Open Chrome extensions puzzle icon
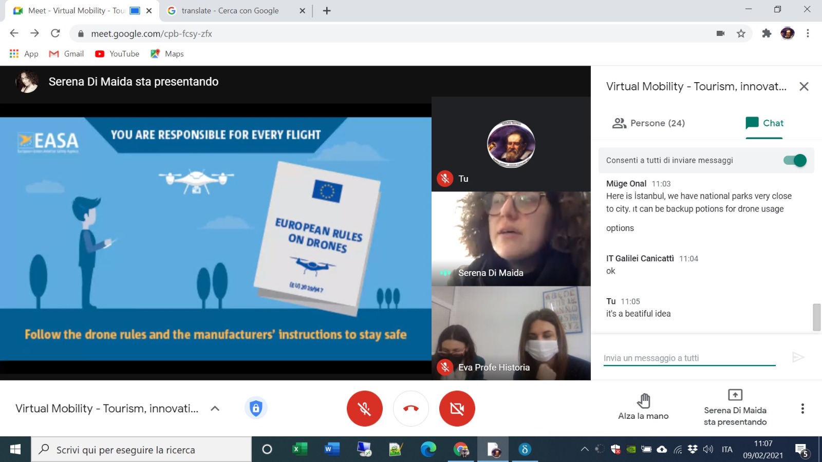This screenshot has width=822, height=462. pyautogui.click(x=767, y=33)
